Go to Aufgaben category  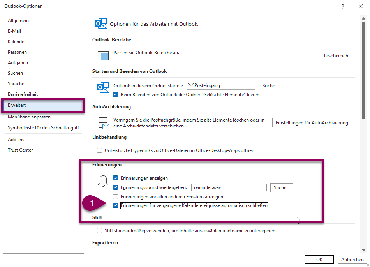click(x=43, y=62)
